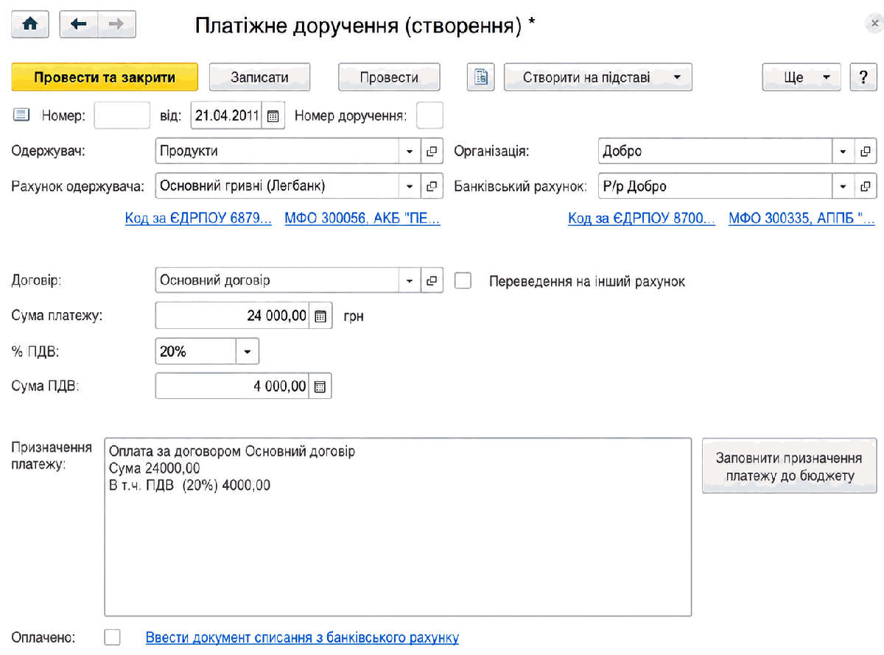This screenshot has width=884, height=655.
Task: Open calculator for Сума ПДВ field
Action: [320, 386]
